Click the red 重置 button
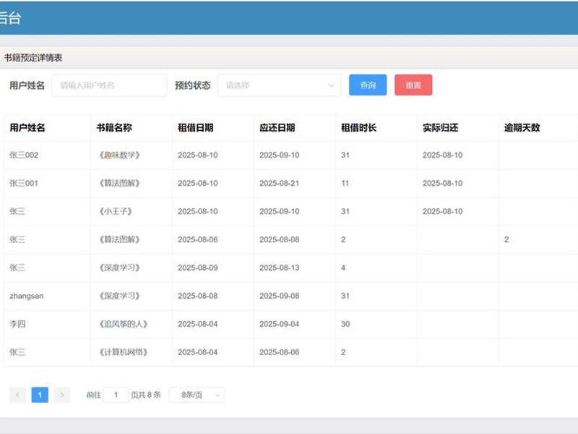Screen dimensions: 578x434 (413, 85)
